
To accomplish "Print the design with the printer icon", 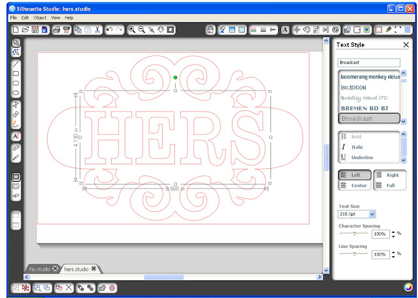I will click(57, 29).
